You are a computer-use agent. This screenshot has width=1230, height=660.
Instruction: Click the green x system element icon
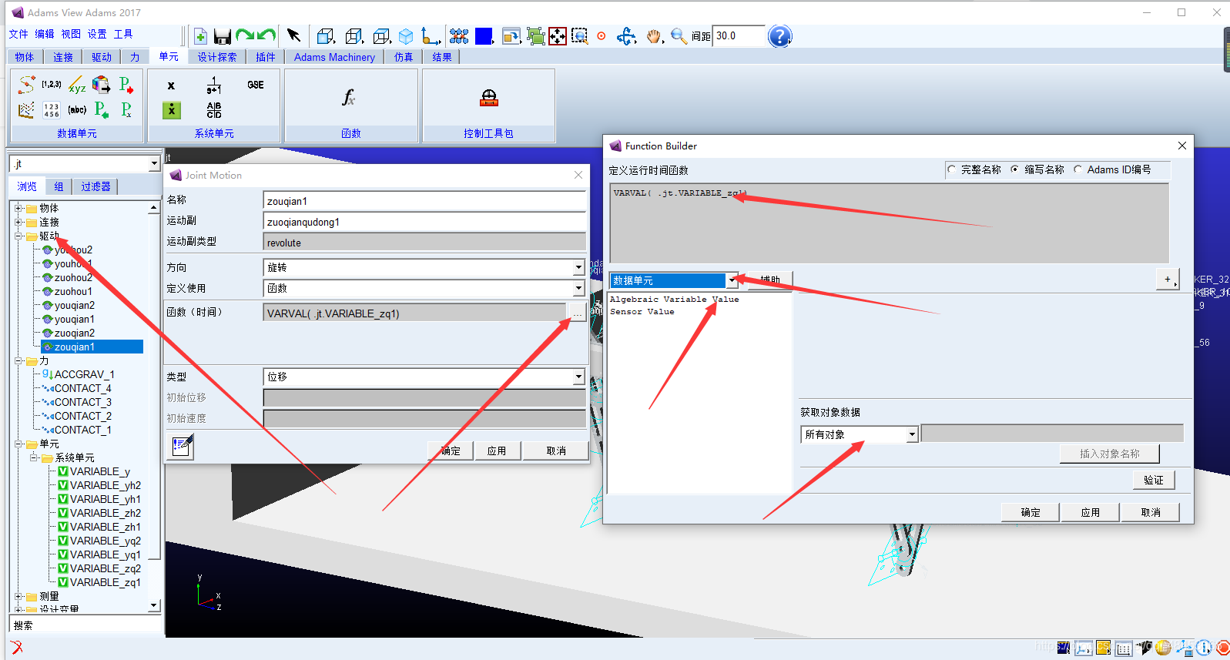pyautogui.click(x=172, y=110)
